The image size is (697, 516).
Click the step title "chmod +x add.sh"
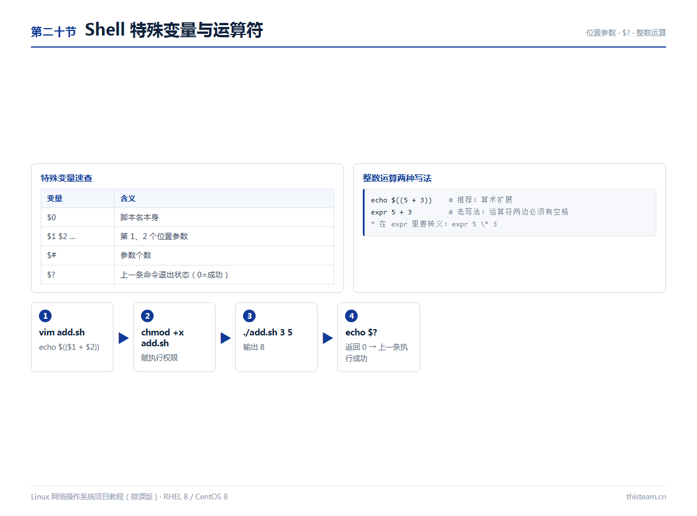[163, 338]
